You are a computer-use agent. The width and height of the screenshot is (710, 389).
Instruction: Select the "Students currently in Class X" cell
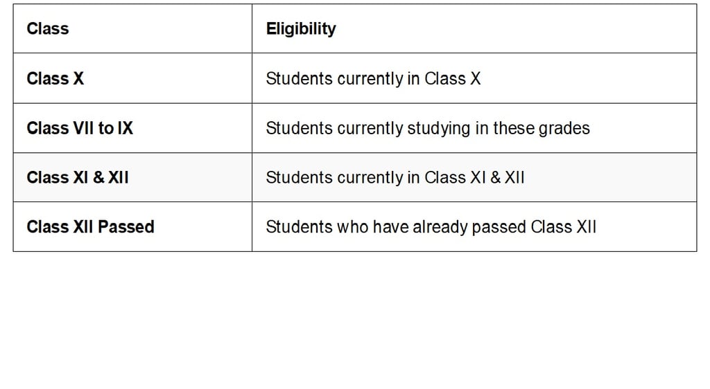click(373, 79)
